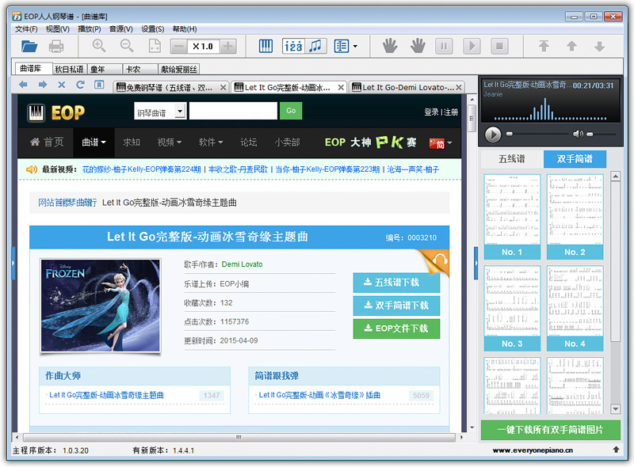Show the piano keyboard with the keyboard icon
Viewport: 634px width, 467px height.
[x=267, y=46]
